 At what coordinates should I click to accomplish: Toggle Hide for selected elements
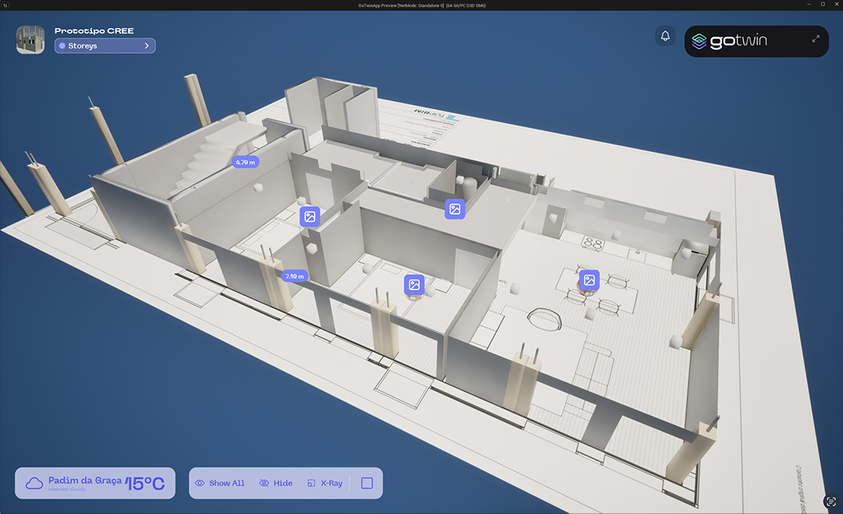coord(276,484)
